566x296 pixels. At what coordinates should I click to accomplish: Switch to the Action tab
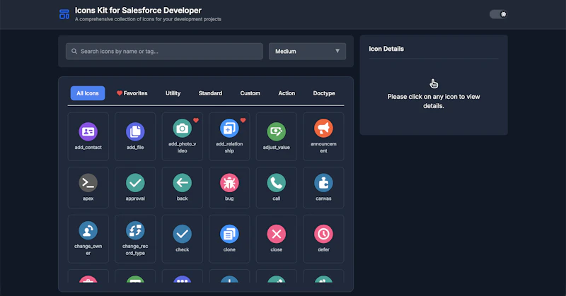click(287, 93)
